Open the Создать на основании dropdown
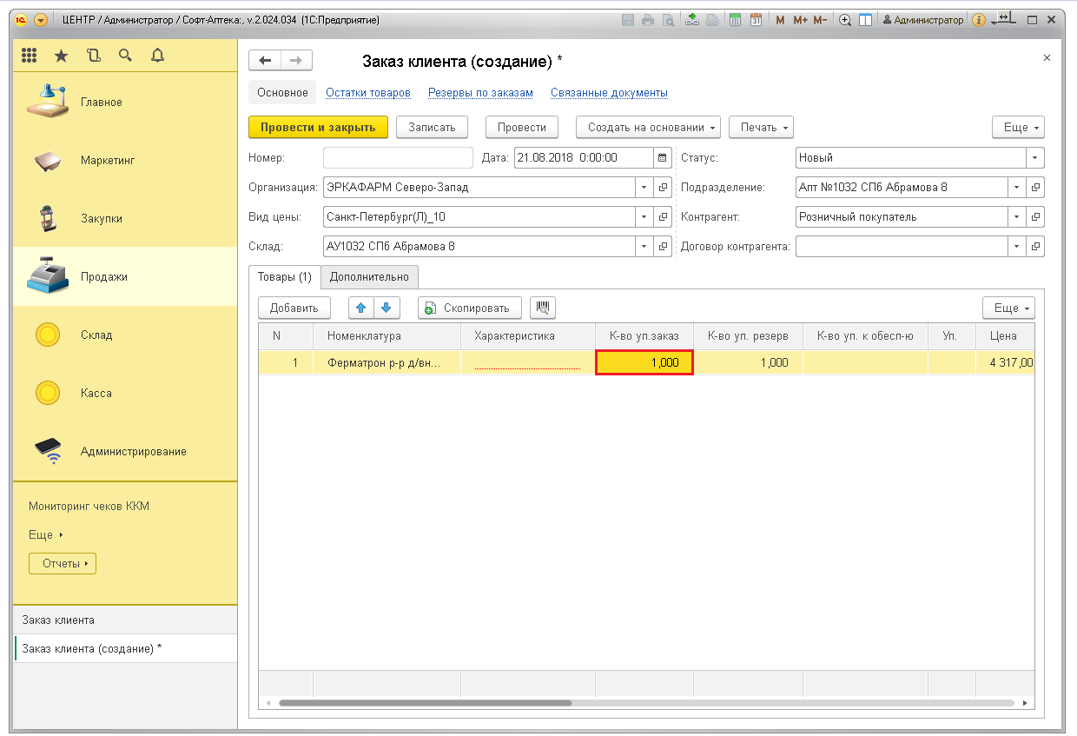Viewport: 1077px width, 736px height. [x=649, y=127]
